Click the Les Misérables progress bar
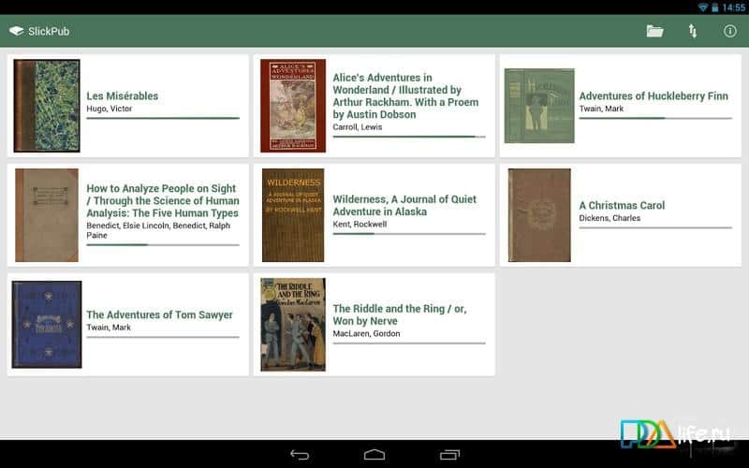This screenshot has height=468, width=749. (x=163, y=118)
